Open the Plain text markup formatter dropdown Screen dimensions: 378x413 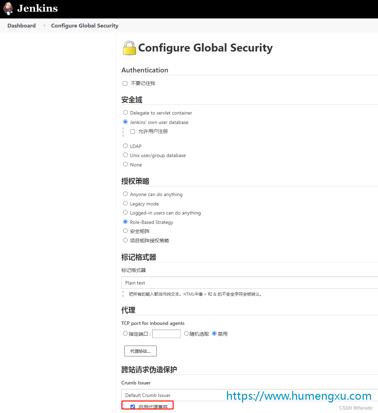[250, 283]
